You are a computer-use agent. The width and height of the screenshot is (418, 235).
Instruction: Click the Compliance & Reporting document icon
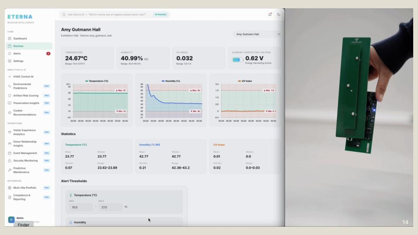click(10, 197)
